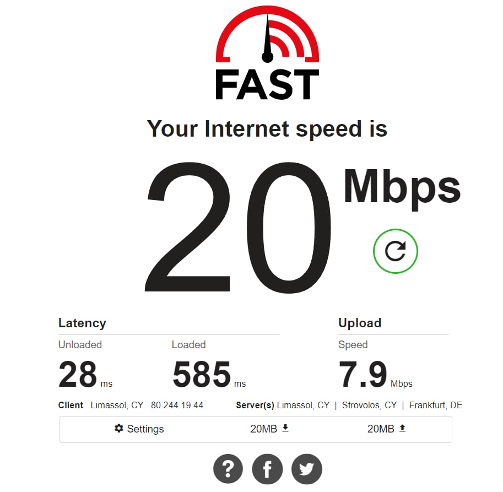
Task: Click the 20MB downloaded data label
Action: pos(264,429)
